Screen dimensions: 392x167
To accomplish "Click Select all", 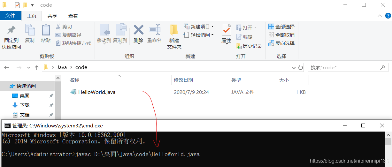I will click(x=281, y=27).
